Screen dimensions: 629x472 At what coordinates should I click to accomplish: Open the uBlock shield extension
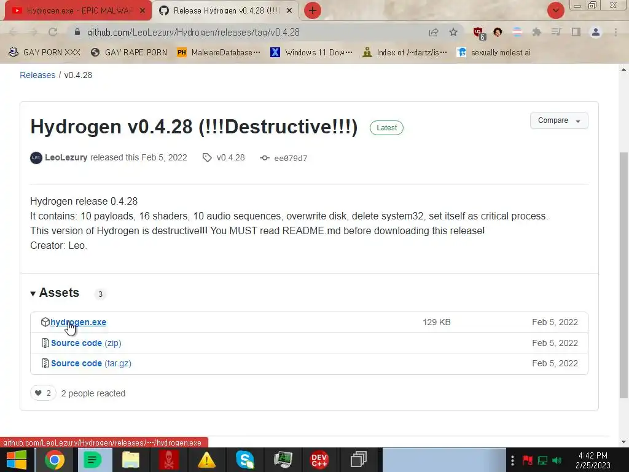point(479,33)
